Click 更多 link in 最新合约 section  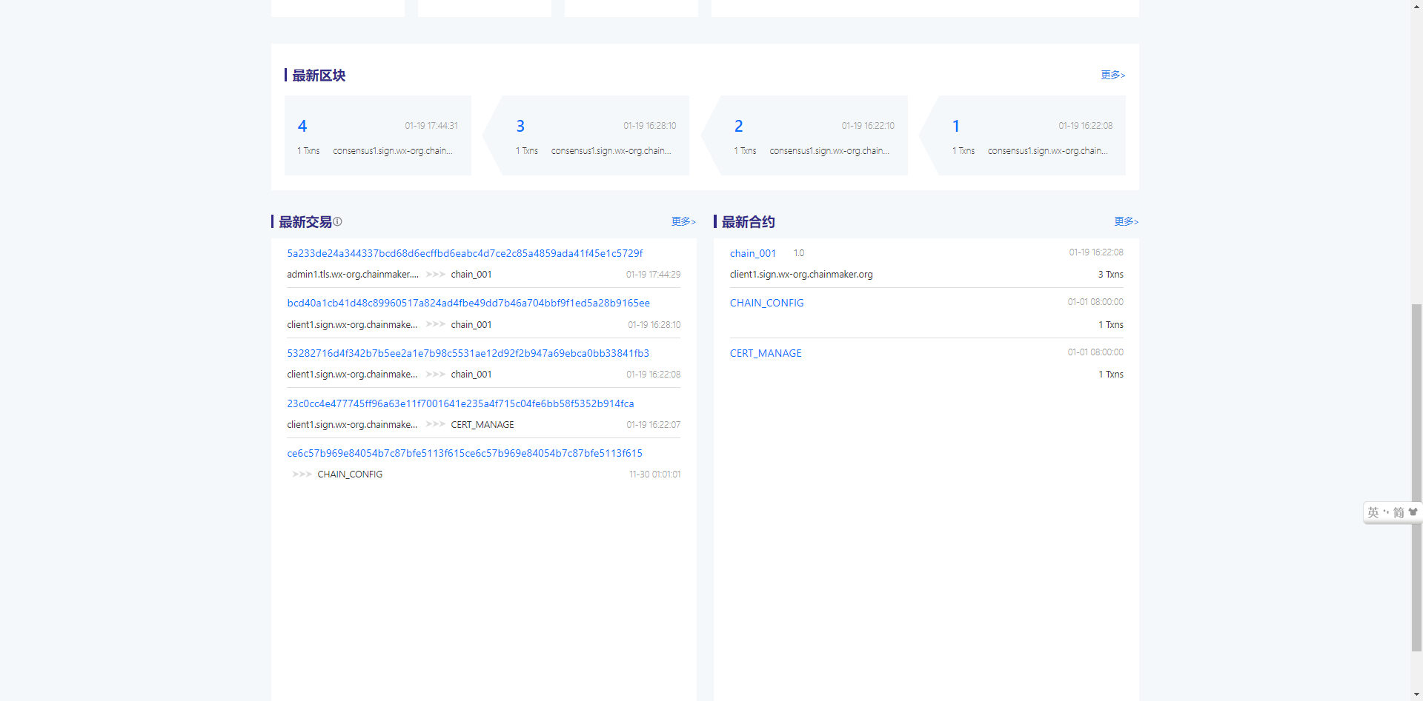click(1126, 221)
